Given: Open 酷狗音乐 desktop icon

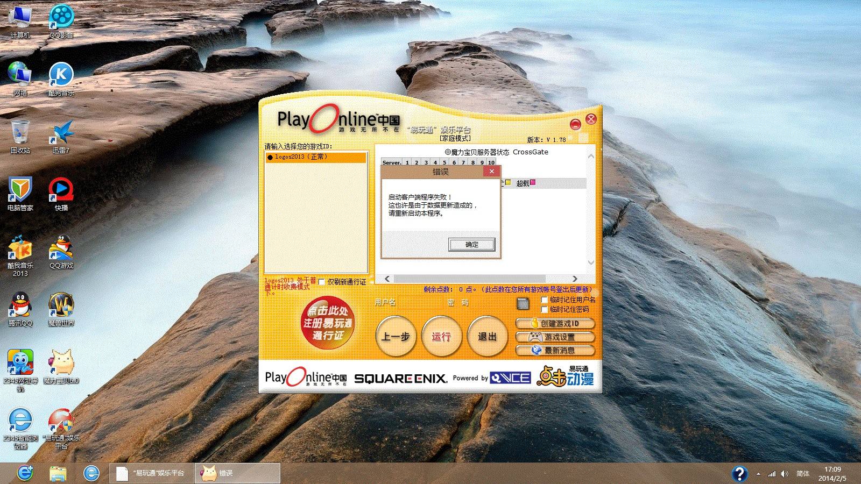Looking at the screenshot, I should (61, 80).
